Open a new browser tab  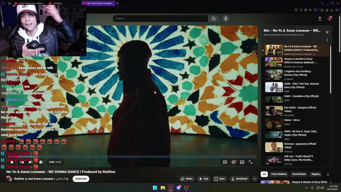117,3
